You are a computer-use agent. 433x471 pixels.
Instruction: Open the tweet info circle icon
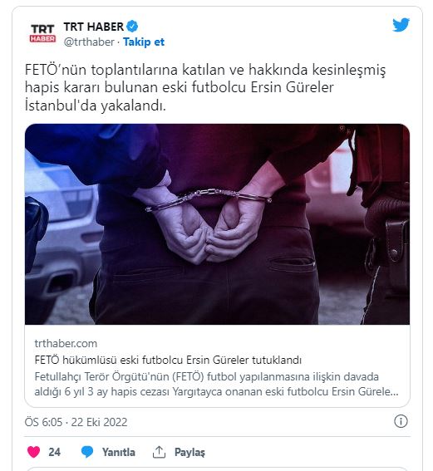[x=401, y=421]
